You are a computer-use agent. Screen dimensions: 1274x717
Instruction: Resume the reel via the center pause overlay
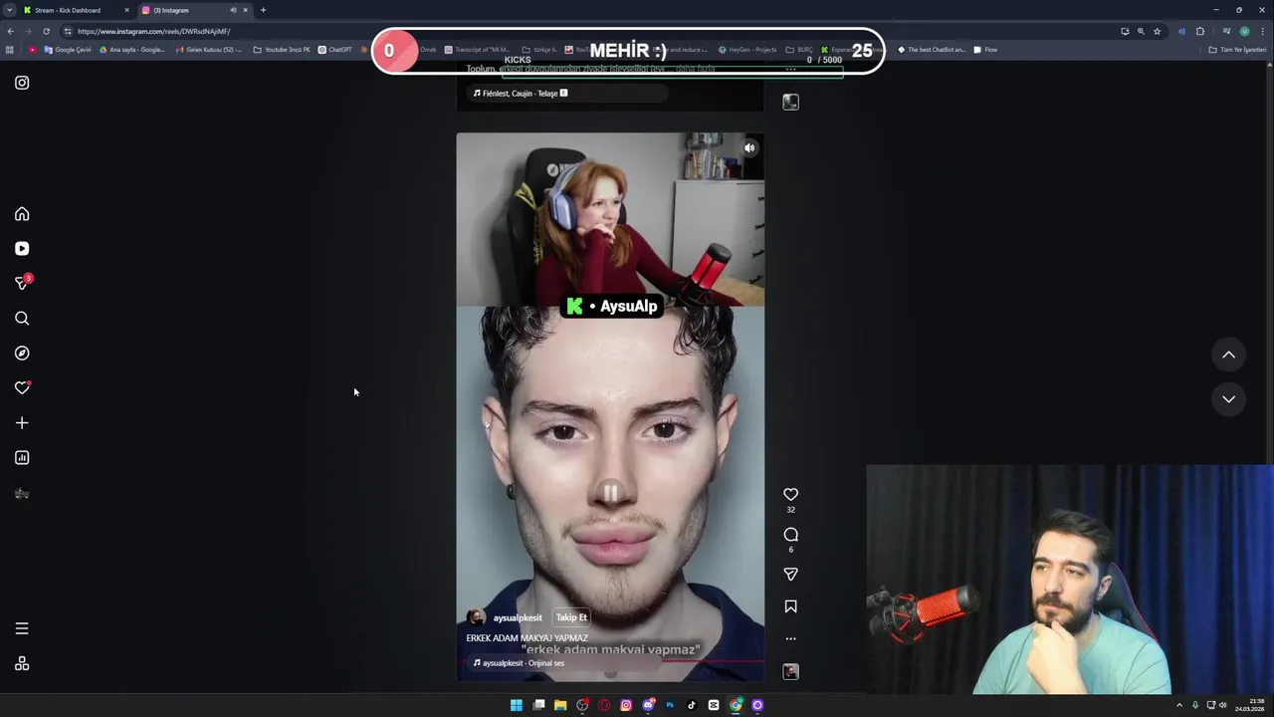coord(610,492)
